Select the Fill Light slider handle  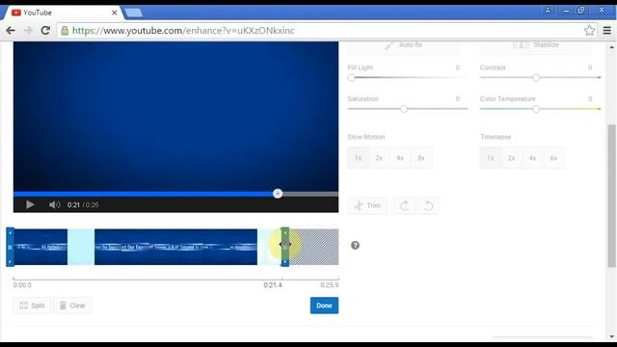351,77
